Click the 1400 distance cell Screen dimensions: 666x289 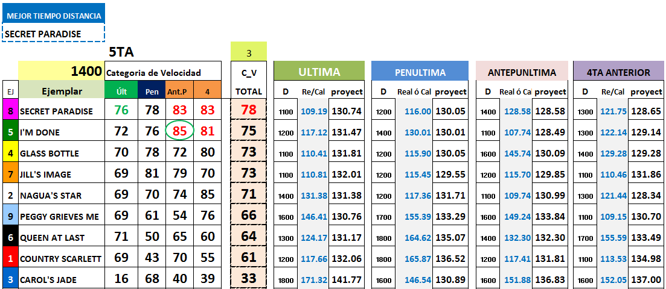click(x=62, y=71)
